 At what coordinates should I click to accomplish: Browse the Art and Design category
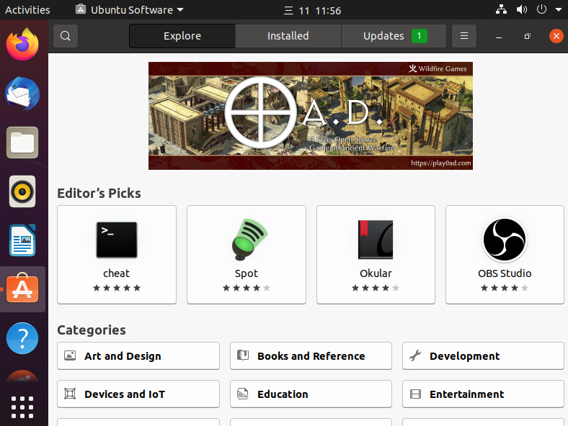138,356
